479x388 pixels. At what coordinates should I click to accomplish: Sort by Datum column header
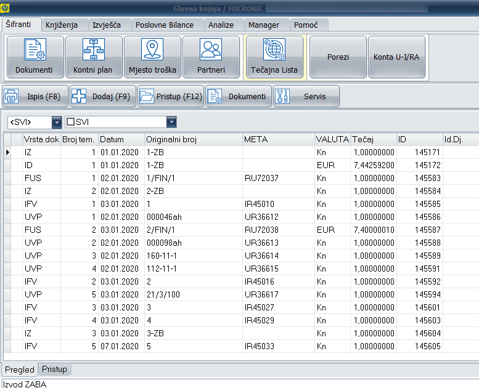[x=121, y=140]
